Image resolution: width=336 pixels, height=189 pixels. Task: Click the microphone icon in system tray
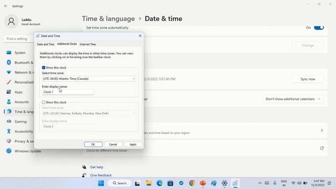click(x=275, y=183)
